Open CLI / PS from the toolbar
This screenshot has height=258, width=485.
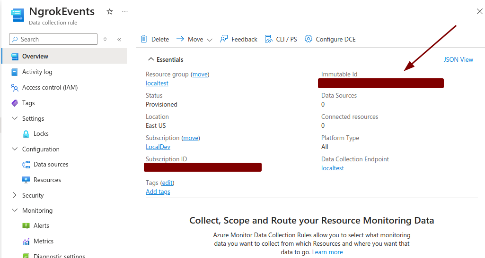[281, 39]
